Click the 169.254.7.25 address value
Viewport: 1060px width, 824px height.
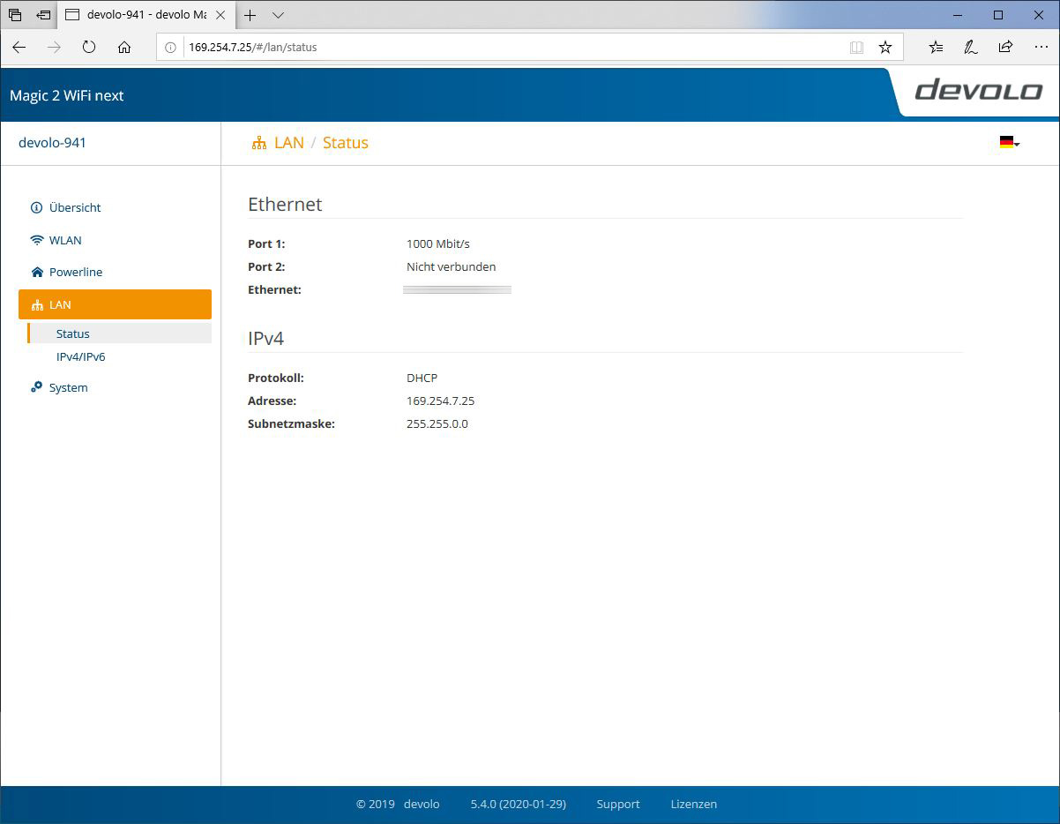[x=440, y=401]
